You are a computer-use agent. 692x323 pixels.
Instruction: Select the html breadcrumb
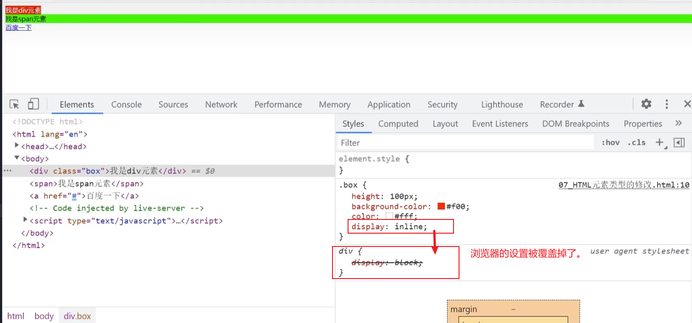(x=16, y=316)
